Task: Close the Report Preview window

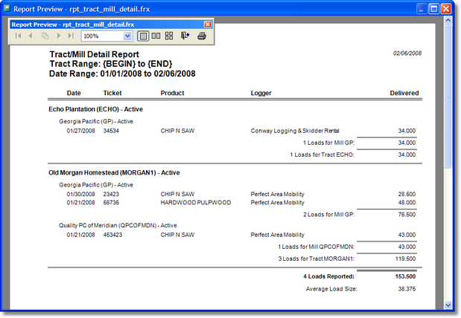Action: pyautogui.click(x=446, y=9)
